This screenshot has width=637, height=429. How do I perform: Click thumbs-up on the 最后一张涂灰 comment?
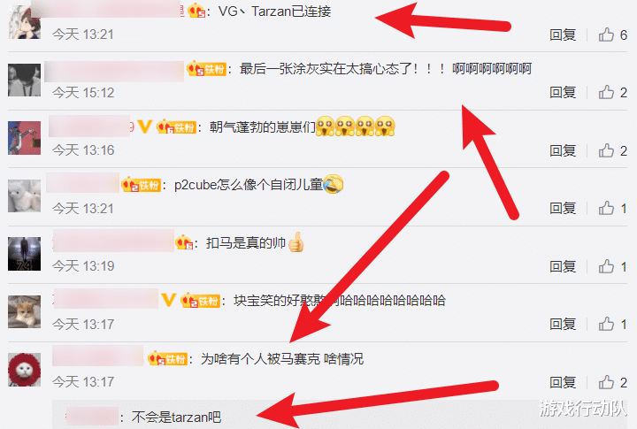(612, 93)
